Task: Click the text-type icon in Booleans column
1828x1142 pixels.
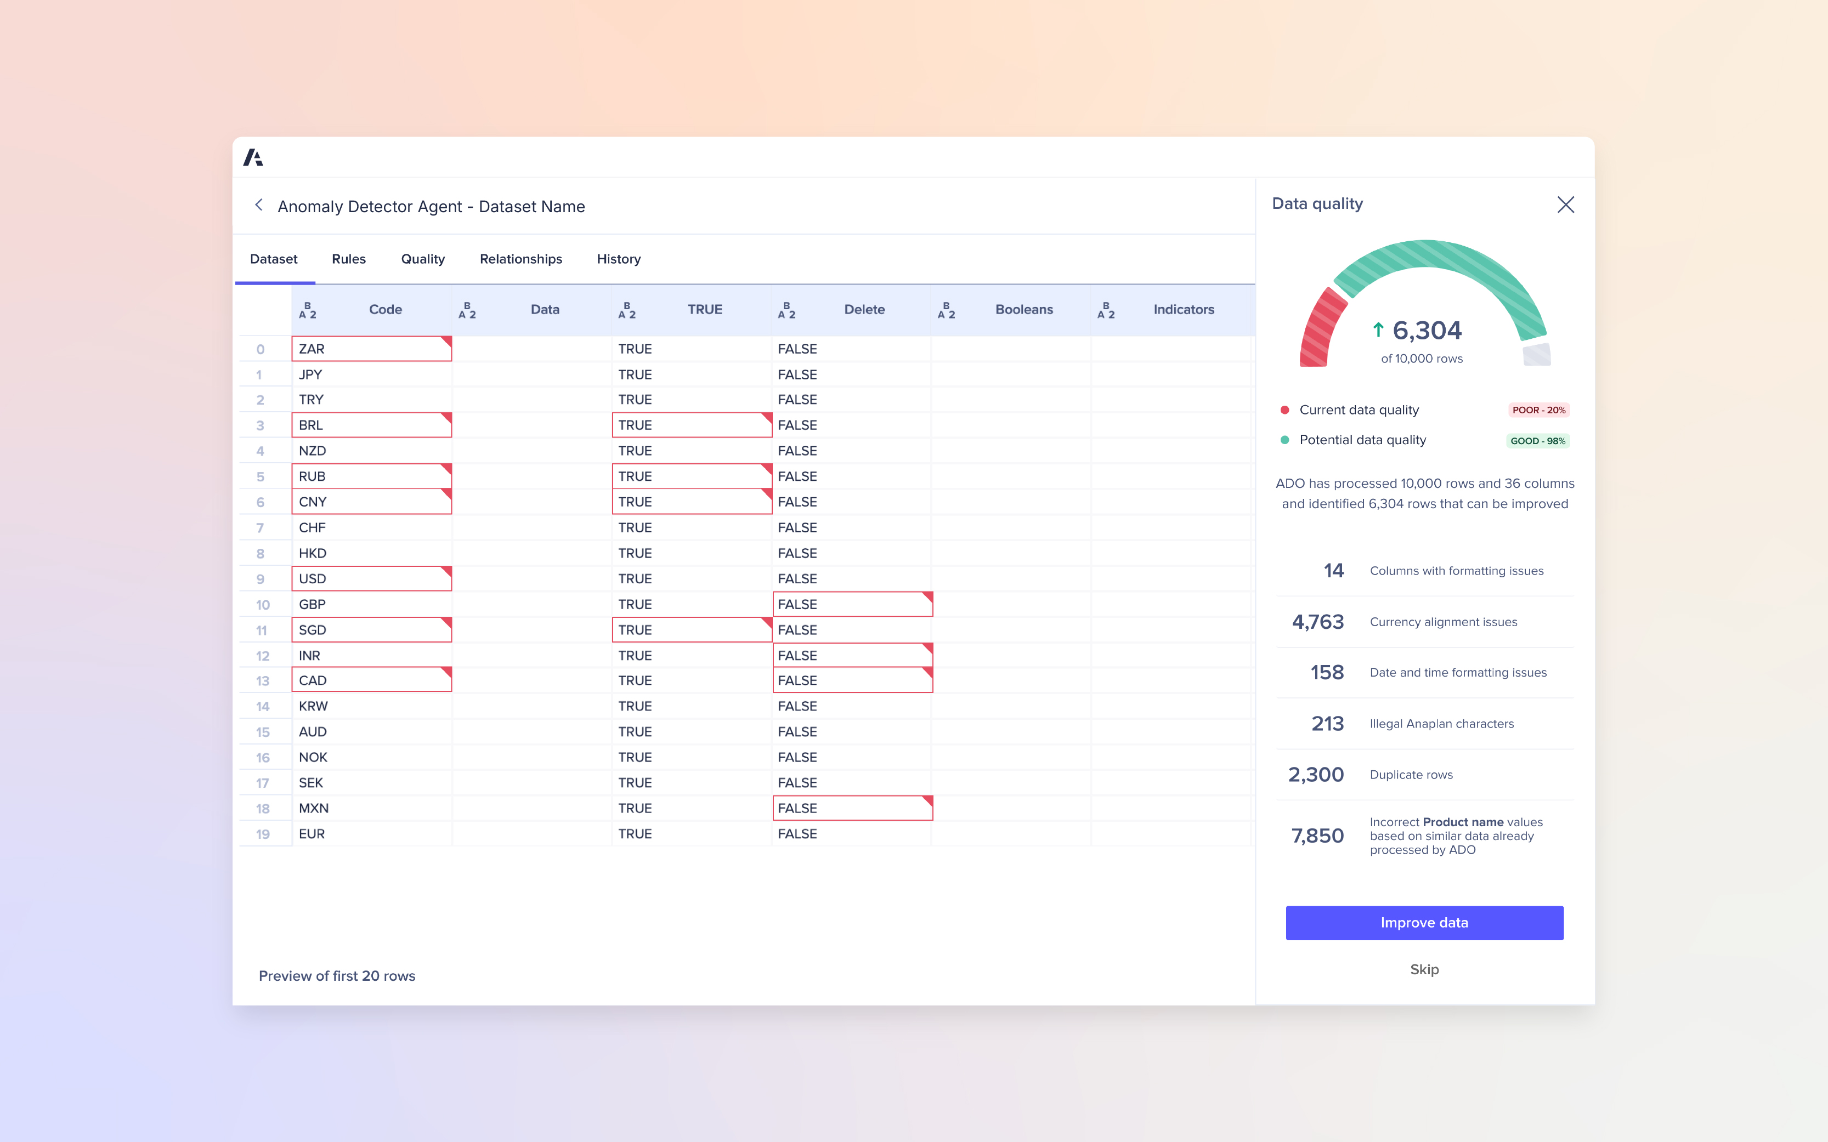Action: coord(946,310)
